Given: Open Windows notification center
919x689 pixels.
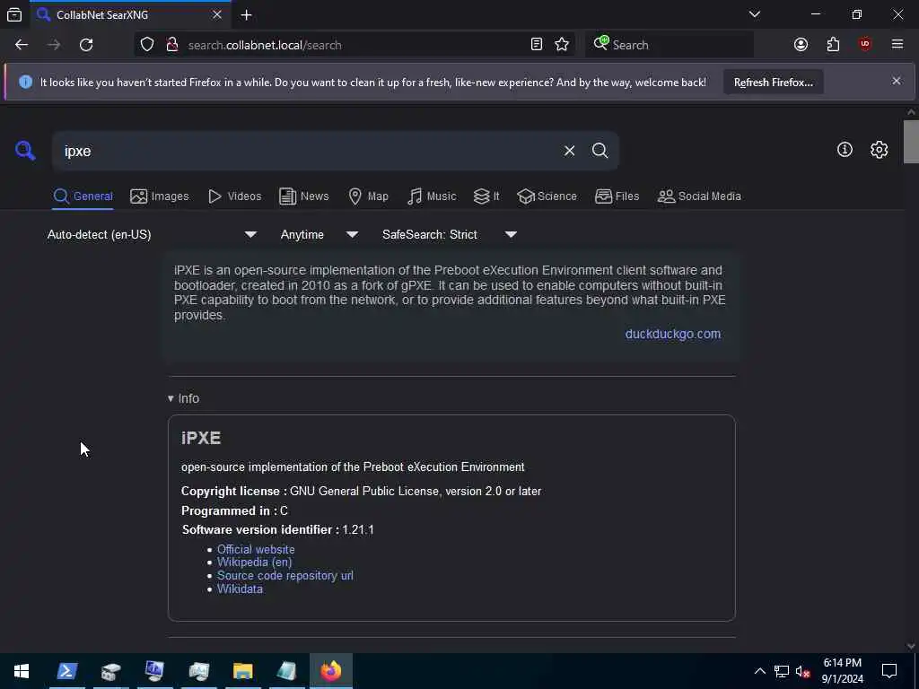Looking at the screenshot, I should pos(889,671).
